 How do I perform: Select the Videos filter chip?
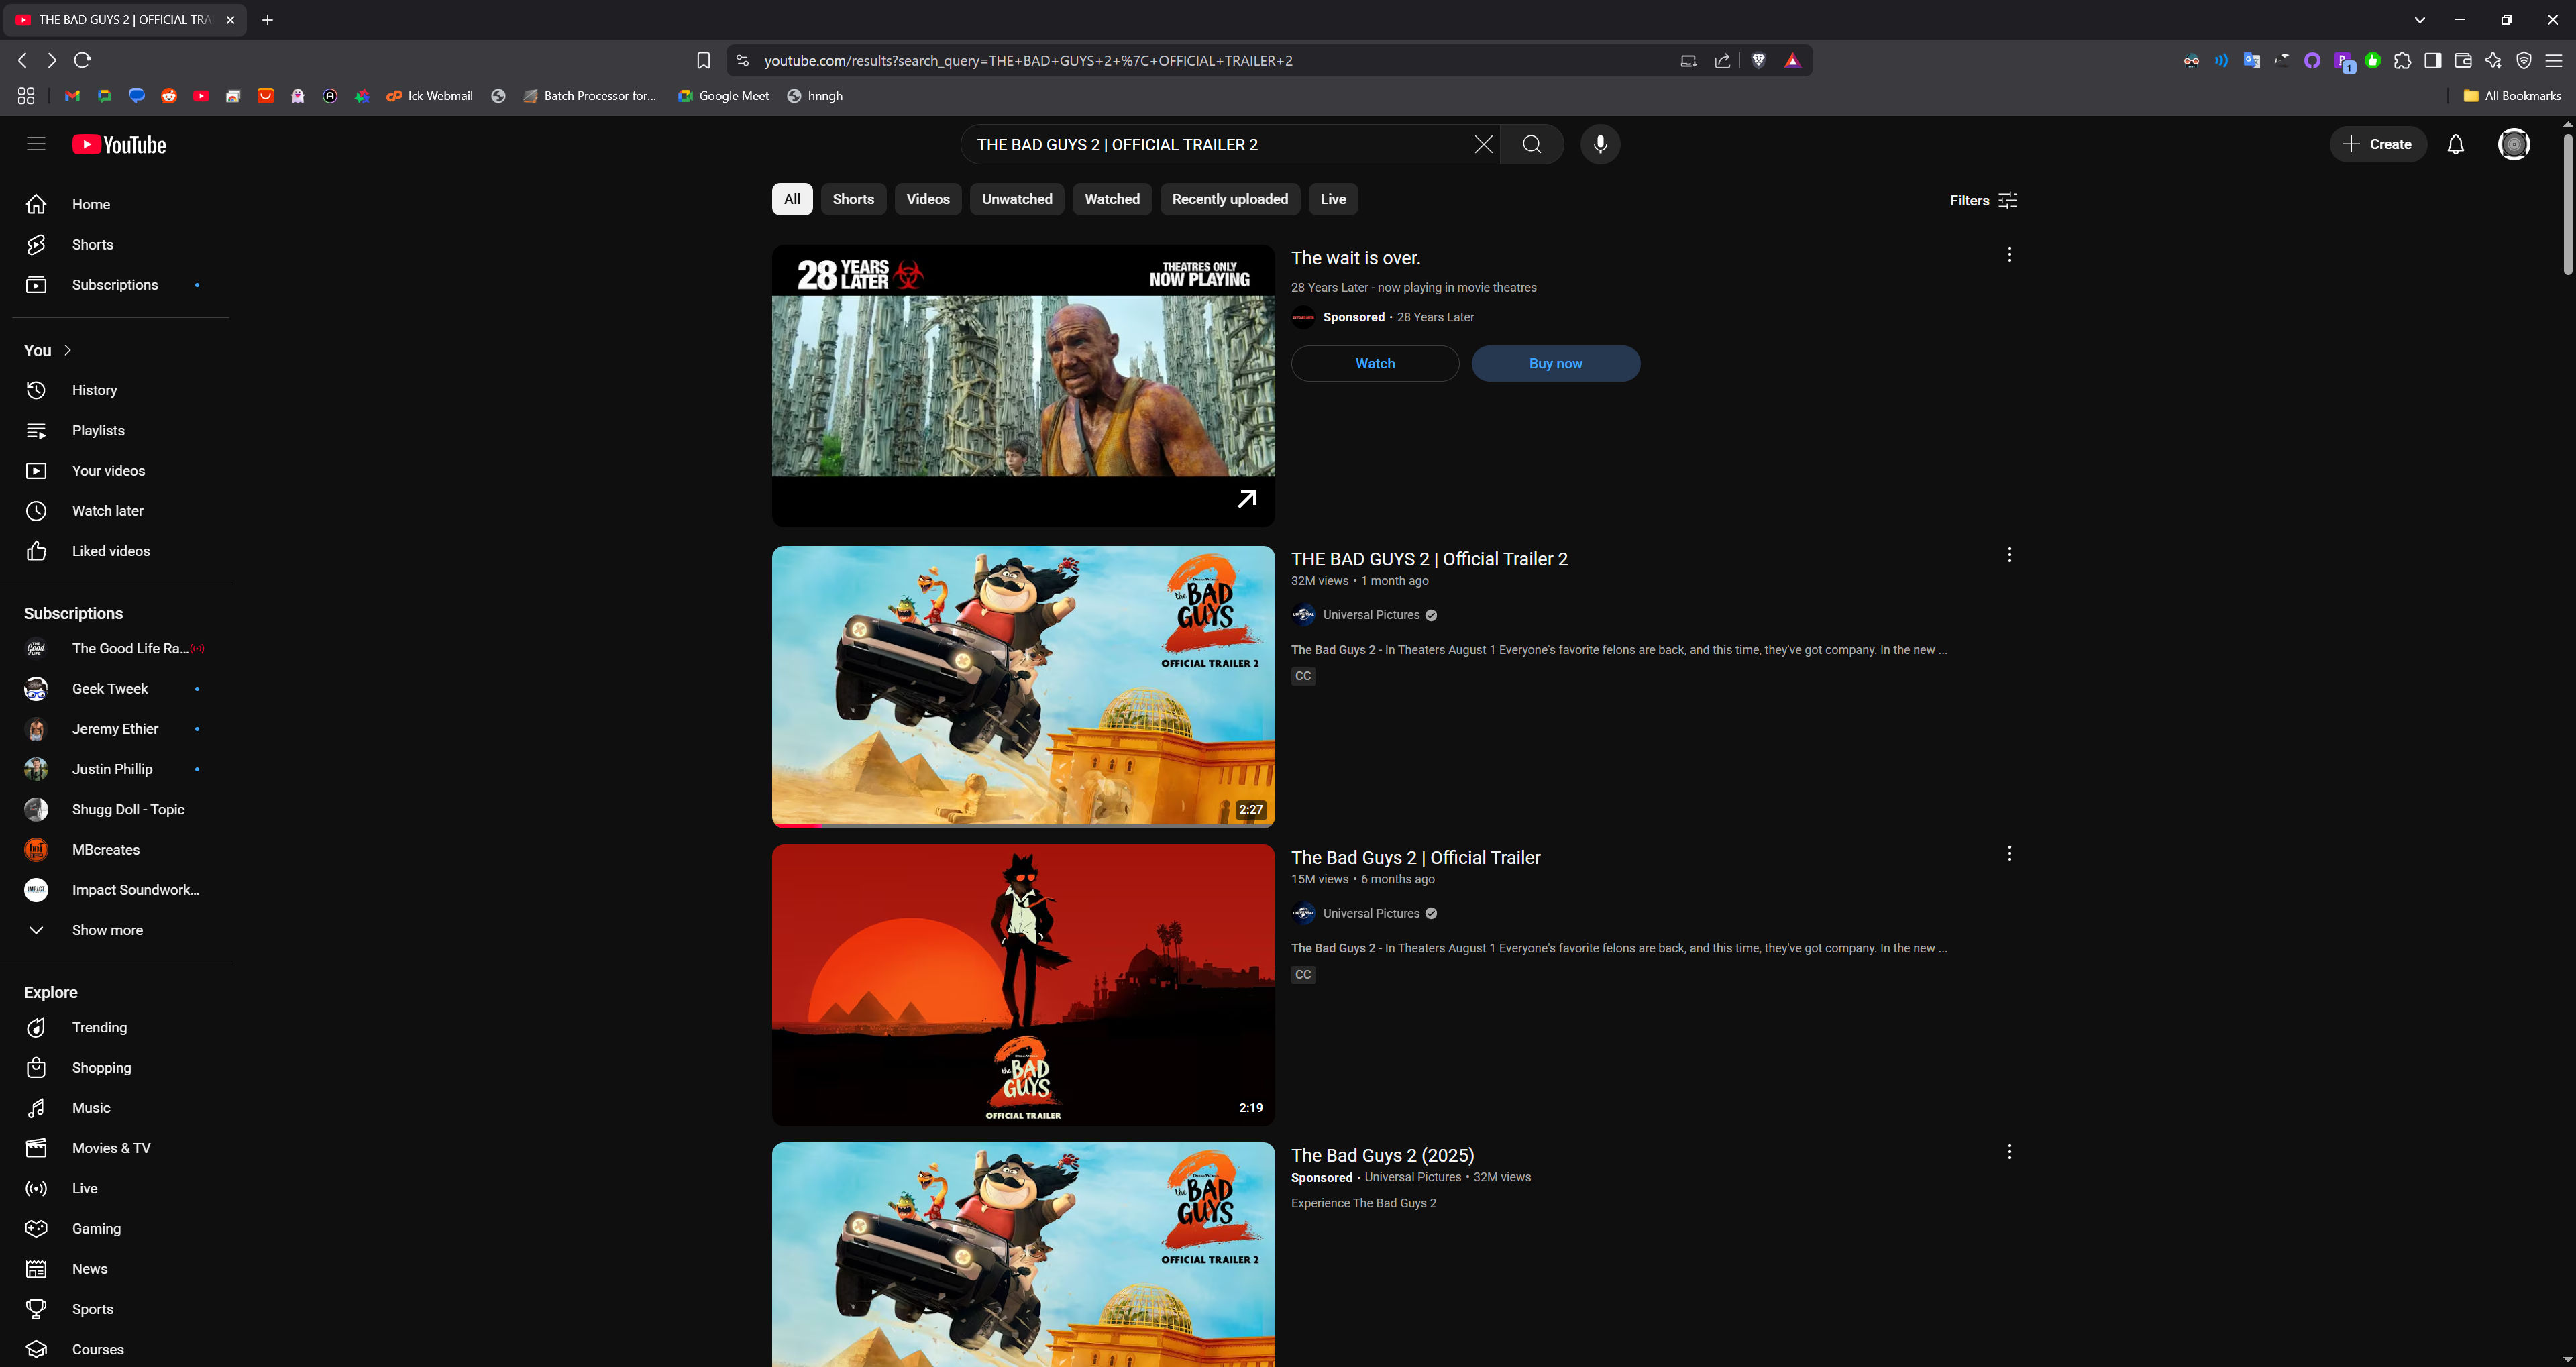(x=928, y=199)
